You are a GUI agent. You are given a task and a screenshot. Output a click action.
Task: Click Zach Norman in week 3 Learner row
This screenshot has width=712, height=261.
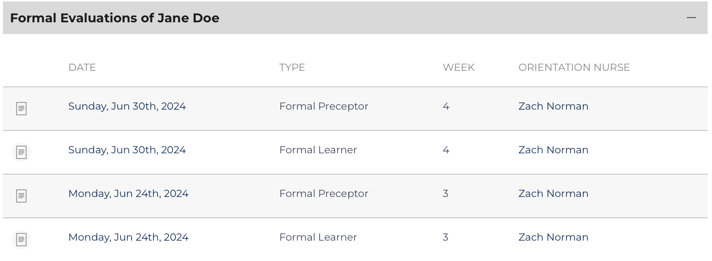point(553,237)
